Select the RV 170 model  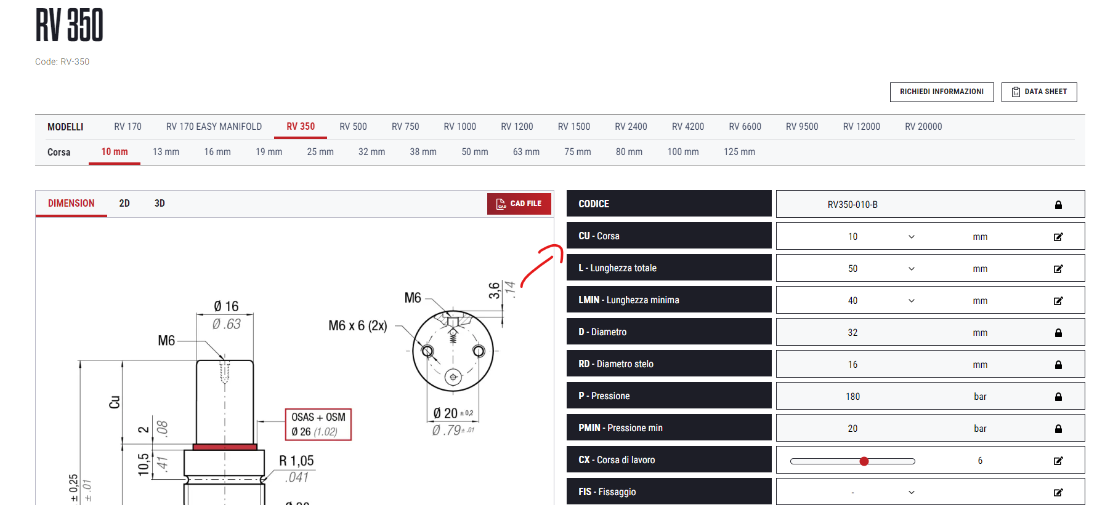128,127
